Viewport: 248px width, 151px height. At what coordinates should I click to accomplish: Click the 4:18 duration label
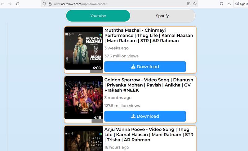[x=97, y=118]
